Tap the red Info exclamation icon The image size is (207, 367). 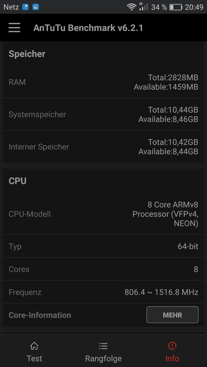(x=172, y=346)
